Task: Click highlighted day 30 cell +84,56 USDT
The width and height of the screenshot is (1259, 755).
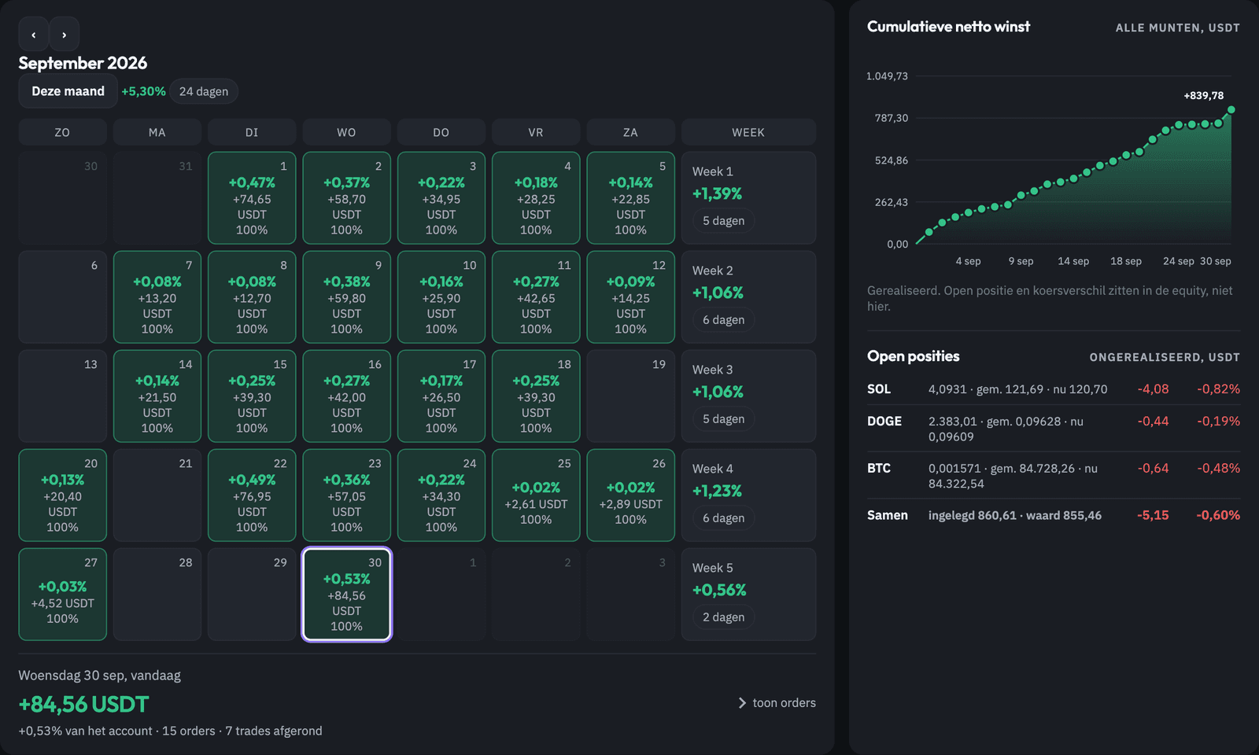Action: click(x=346, y=595)
